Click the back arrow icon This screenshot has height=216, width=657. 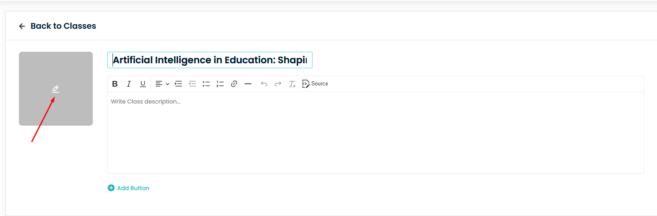click(22, 26)
